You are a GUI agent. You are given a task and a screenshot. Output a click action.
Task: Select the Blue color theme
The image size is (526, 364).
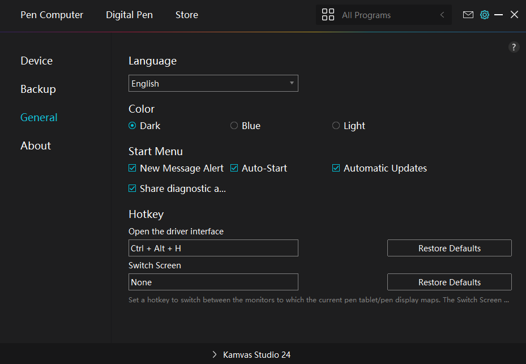coord(234,126)
